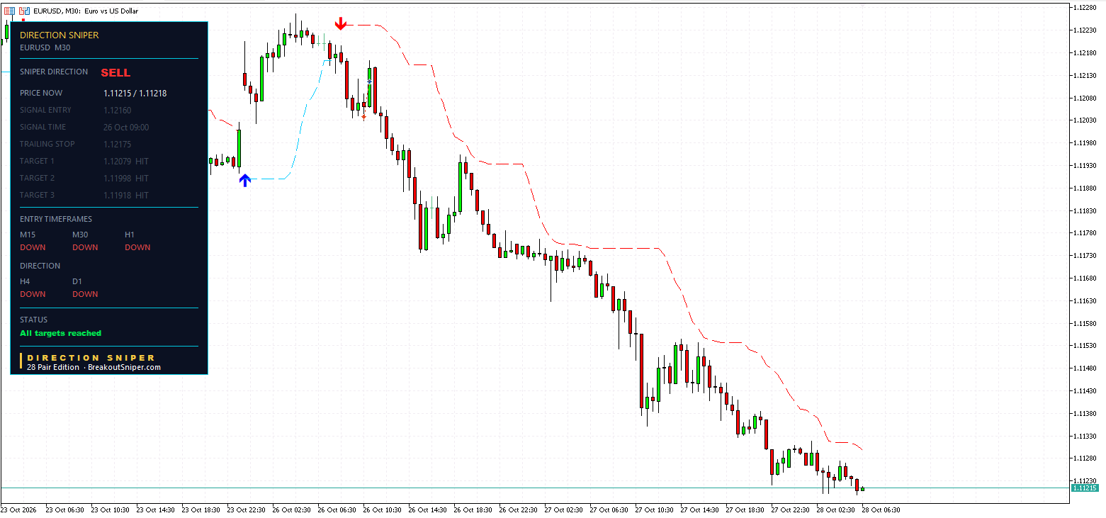This screenshot has width=1106, height=518.
Task: Click the trailing stop value 1.12175
Action: pyautogui.click(x=118, y=144)
